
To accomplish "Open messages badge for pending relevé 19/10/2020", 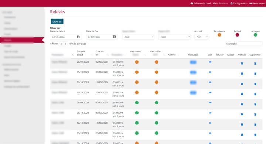I will (193, 93).
